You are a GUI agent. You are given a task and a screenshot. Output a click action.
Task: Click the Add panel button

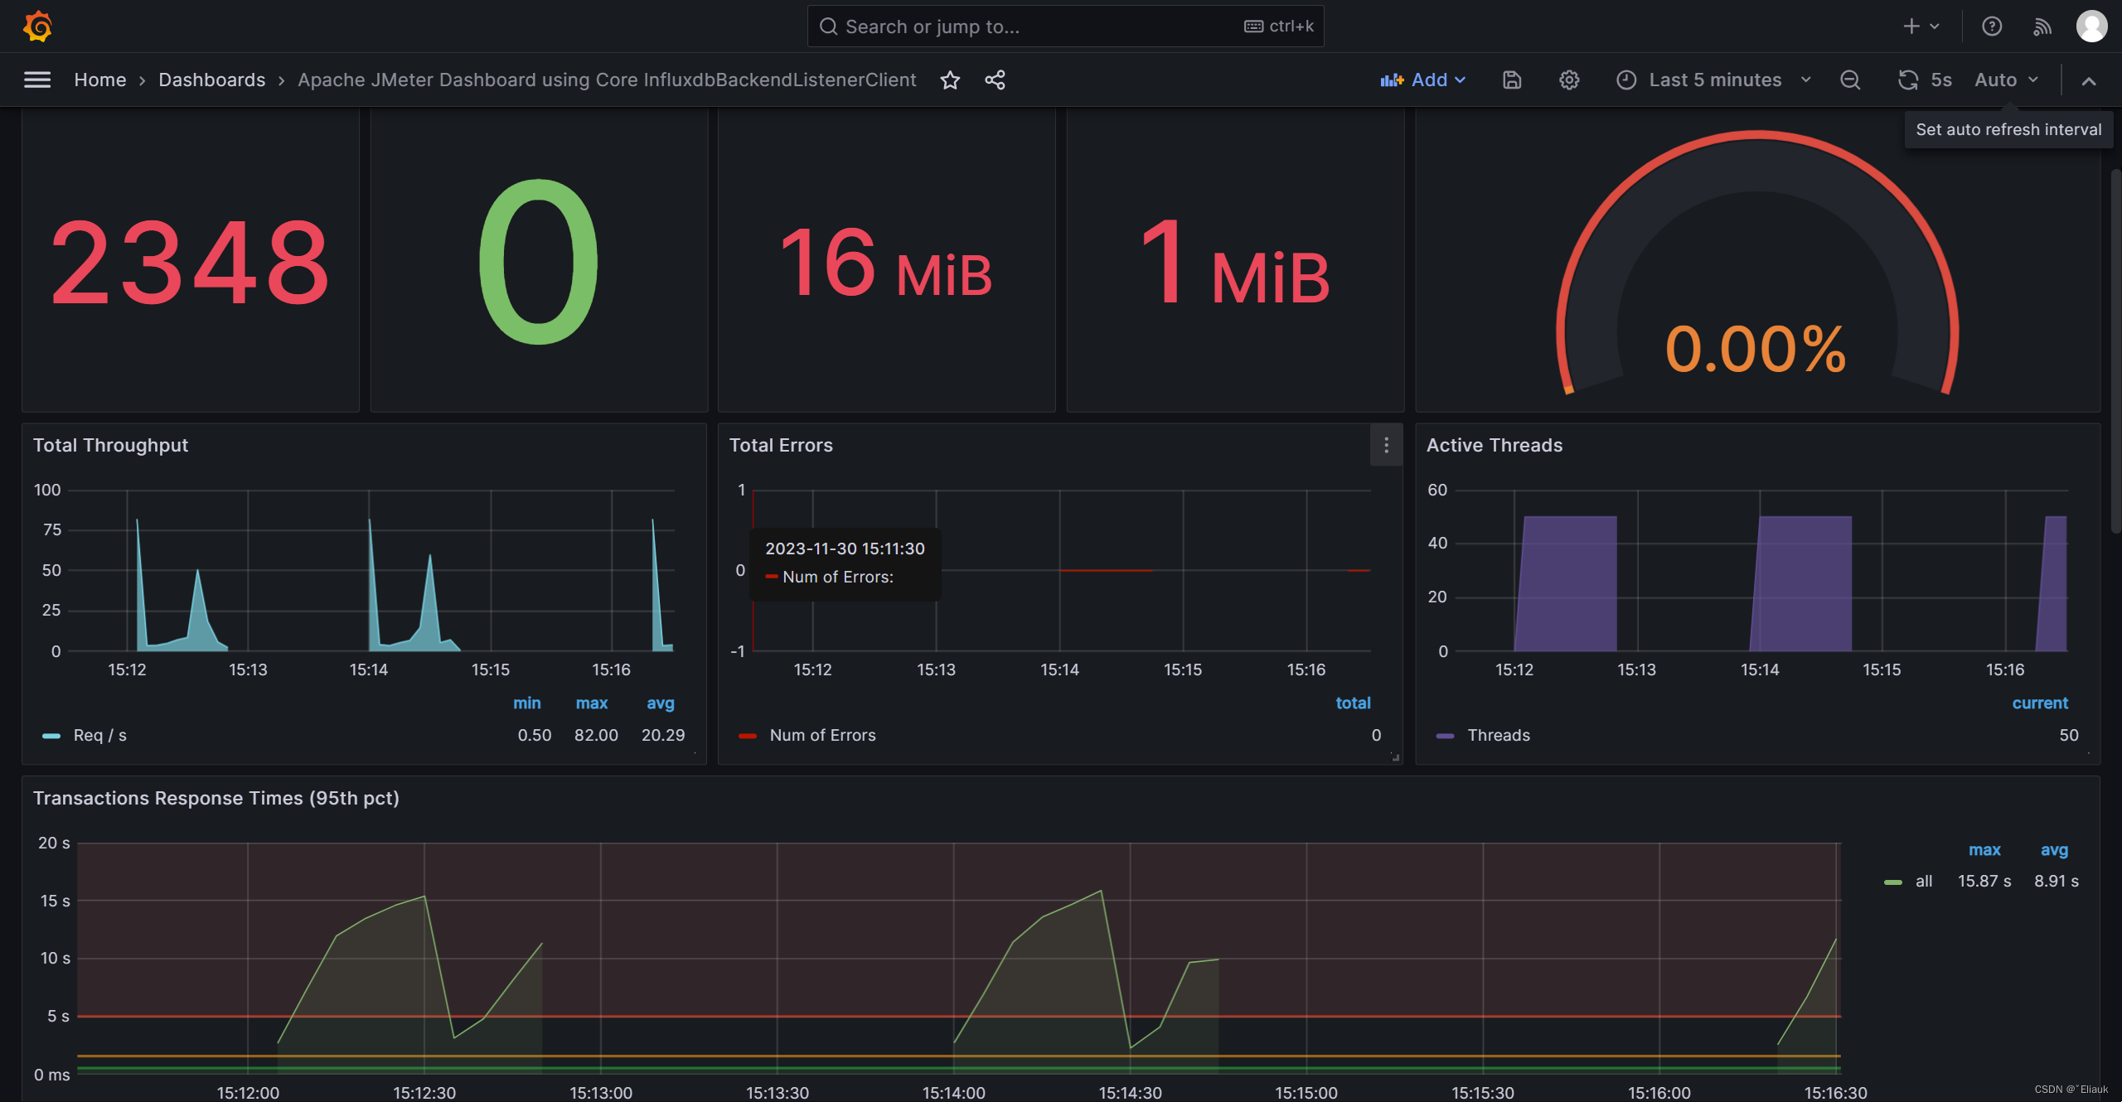(x=1422, y=80)
